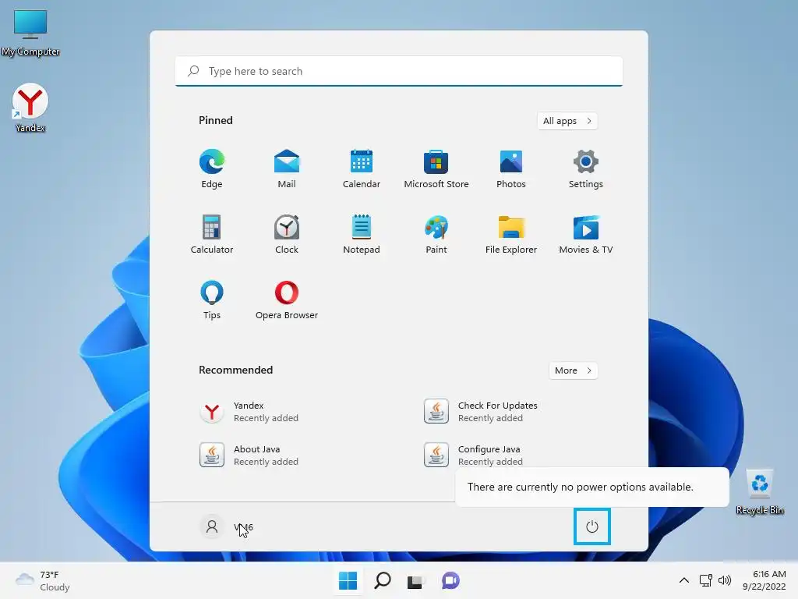Open the Calculator app

[x=212, y=234]
